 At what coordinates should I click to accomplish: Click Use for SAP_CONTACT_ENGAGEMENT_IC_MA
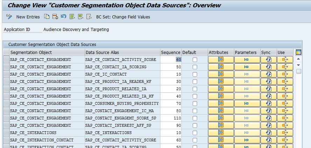[285, 111]
